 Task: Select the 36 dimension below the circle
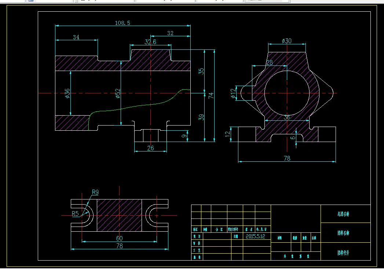[x=287, y=117]
